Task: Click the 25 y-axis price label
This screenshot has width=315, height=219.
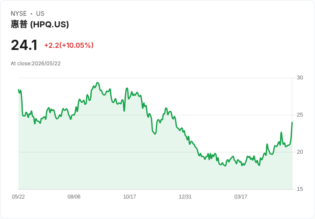Action: tap(300, 115)
